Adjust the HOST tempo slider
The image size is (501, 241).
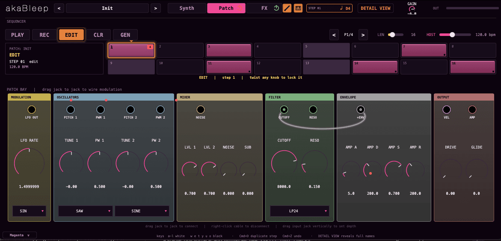tap(455, 35)
